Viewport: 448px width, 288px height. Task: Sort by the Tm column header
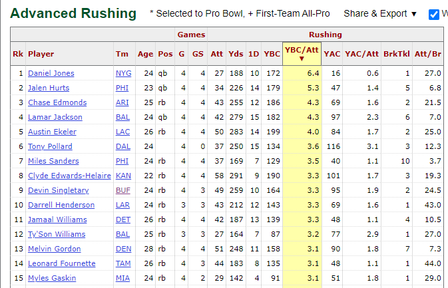(122, 54)
